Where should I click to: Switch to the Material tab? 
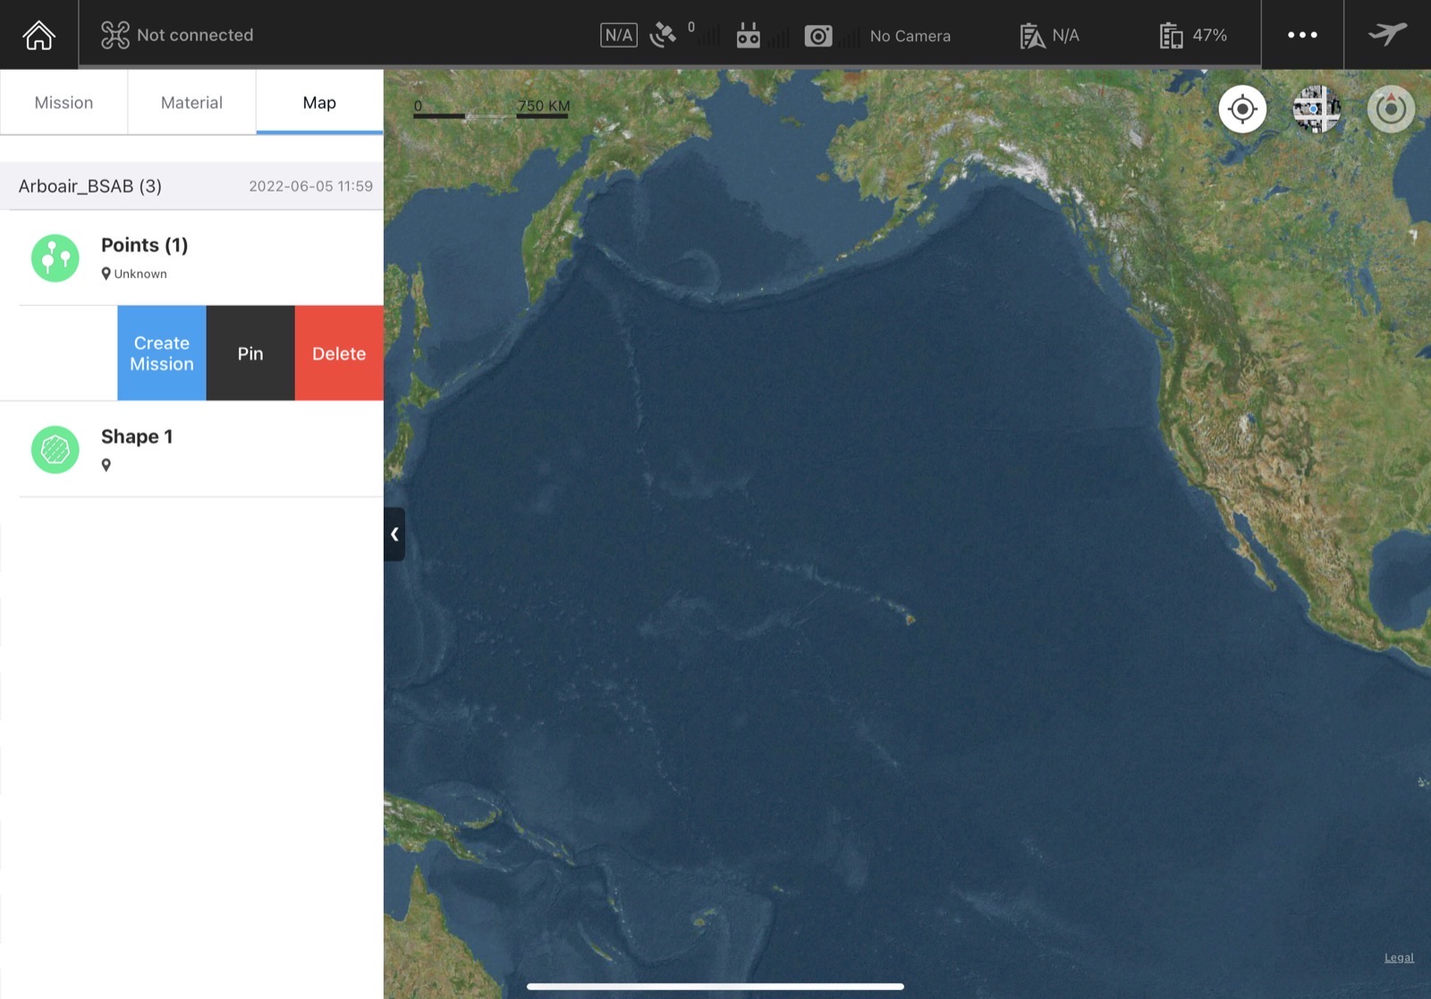[191, 103]
